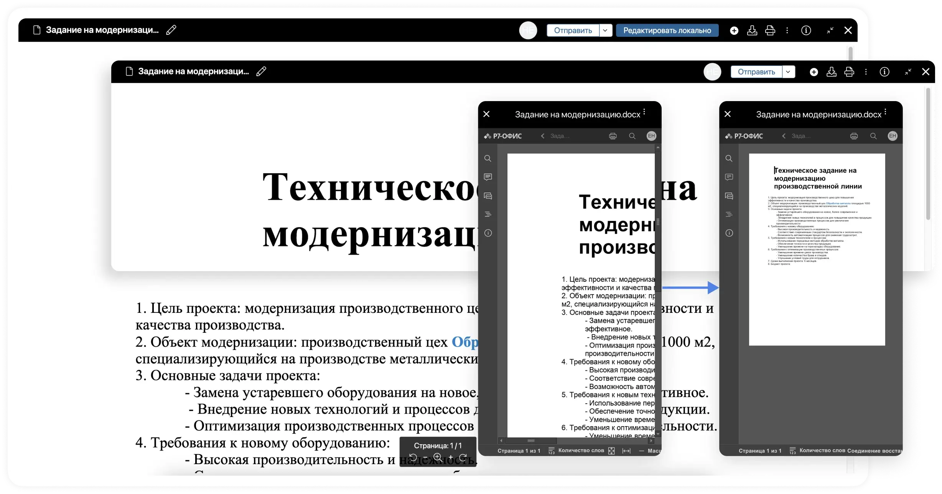Click the plus circle icon in the top toolbar

tap(734, 30)
